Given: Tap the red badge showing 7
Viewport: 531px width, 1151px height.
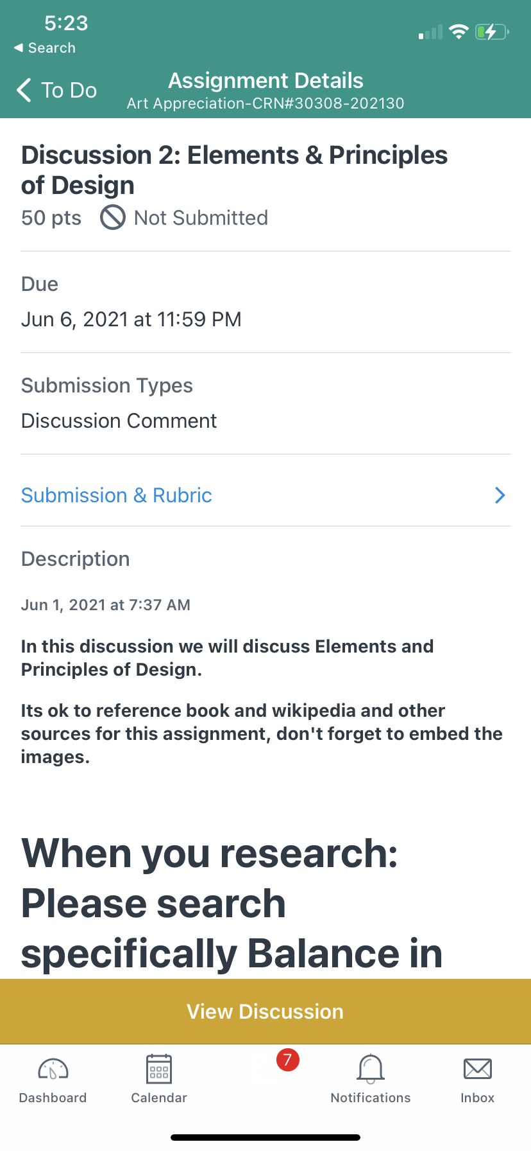Looking at the screenshot, I should [288, 1060].
